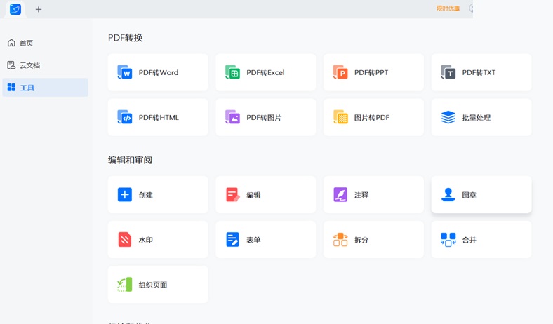Open the 水印 tool card
The height and width of the screenshot is (324, 553).
point(158,239)
